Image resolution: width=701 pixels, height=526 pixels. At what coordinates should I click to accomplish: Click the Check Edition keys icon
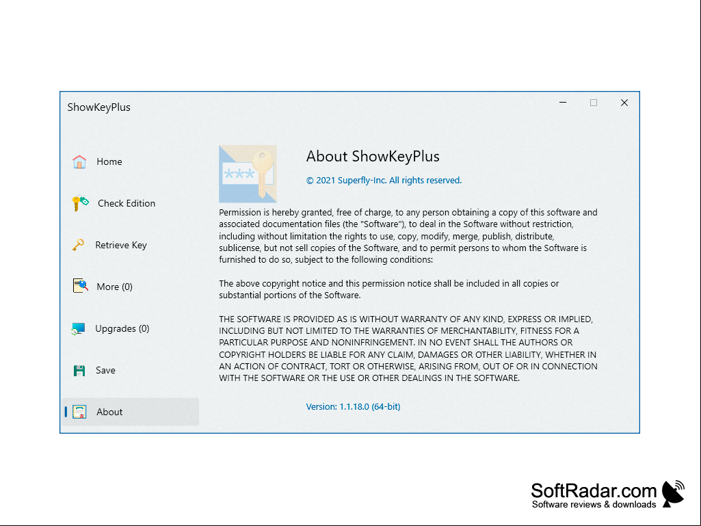[x=81, y=203]
